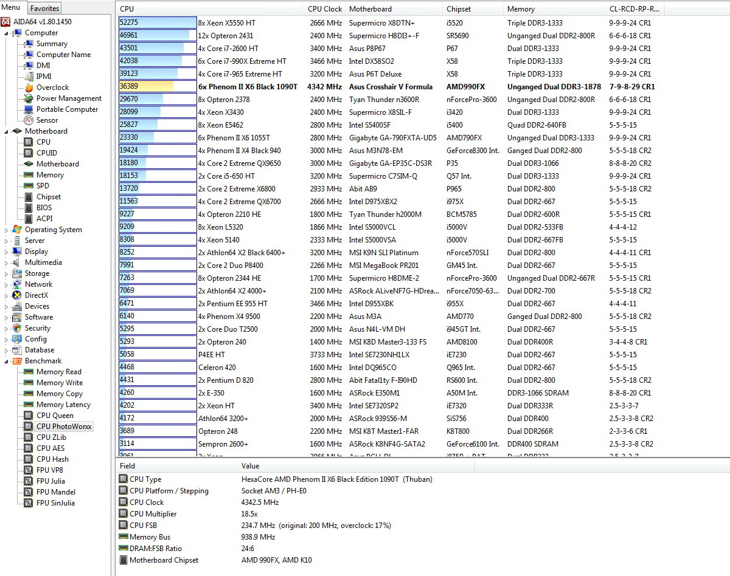Sort by the Chipset column header
Screen dimensions: 730x576
(473, 9)
